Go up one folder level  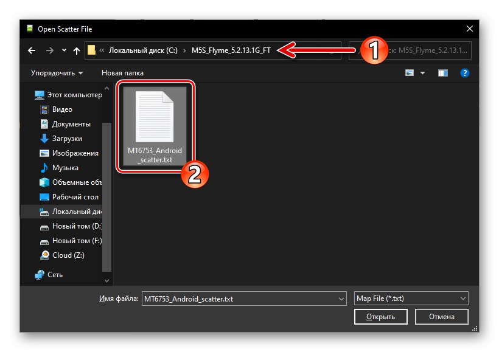tap(77, 50)
